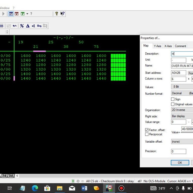The image size is (193, 193).
Task: Click the horizontal scrollbar track at bottom
Action: [106, 176]
